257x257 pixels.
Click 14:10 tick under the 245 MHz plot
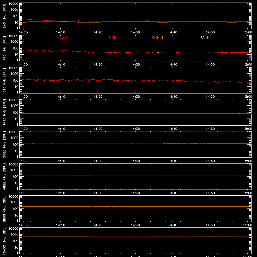tap(60, 32)
